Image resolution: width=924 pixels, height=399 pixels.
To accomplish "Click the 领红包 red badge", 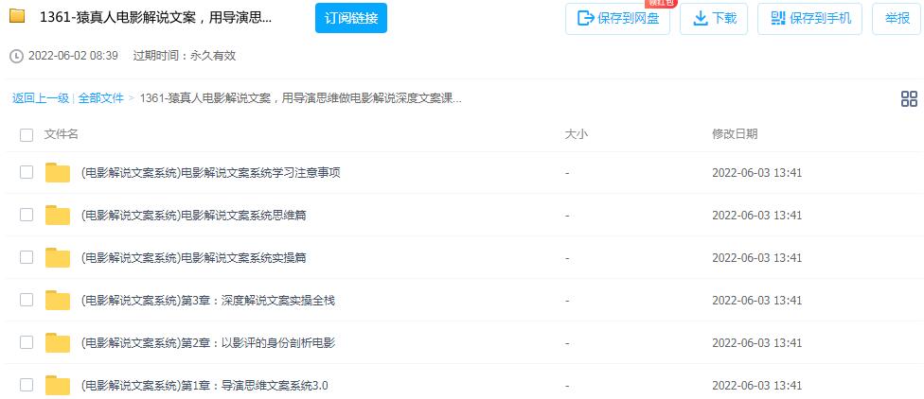I will pyautogui.click(x=661, y=3).
